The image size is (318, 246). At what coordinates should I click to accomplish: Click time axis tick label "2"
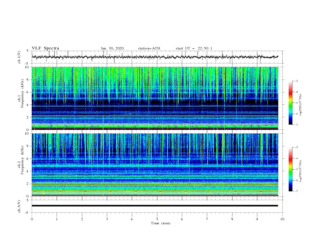pyautogui.click(x=82, y=219)
